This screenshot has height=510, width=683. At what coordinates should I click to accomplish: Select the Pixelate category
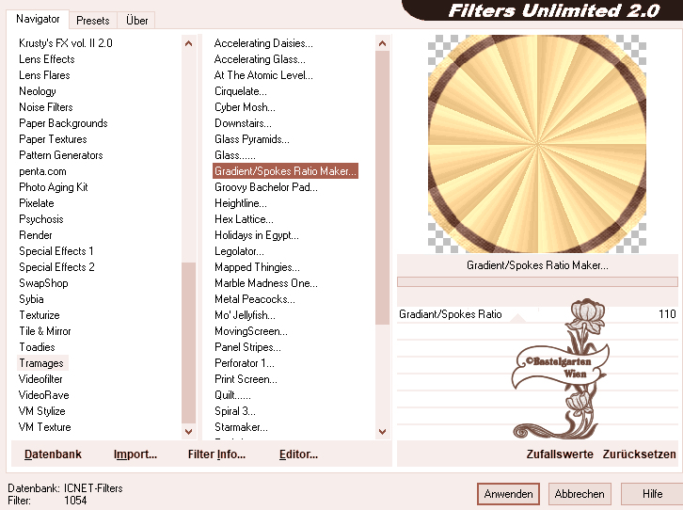[x=37, y=203]
